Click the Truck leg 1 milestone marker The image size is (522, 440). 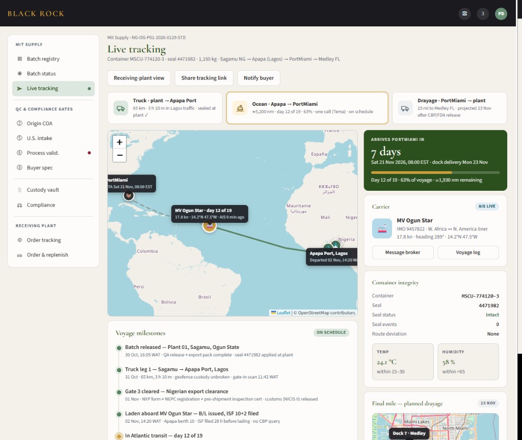pyautogui.click(x=119, y=370)
